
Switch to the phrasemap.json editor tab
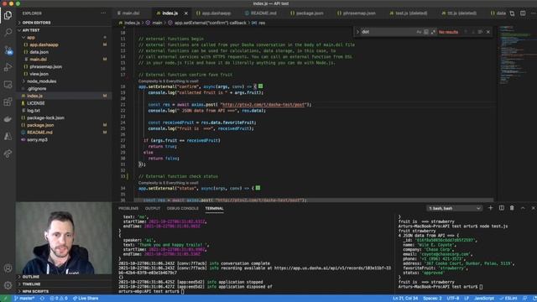(x=359, y=13)
